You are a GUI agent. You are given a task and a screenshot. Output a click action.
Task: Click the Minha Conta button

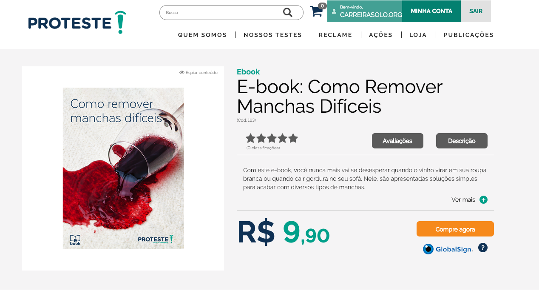[x=431, y=11]
